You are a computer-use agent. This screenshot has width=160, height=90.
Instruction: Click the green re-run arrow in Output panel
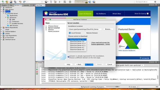click(37, 69)
